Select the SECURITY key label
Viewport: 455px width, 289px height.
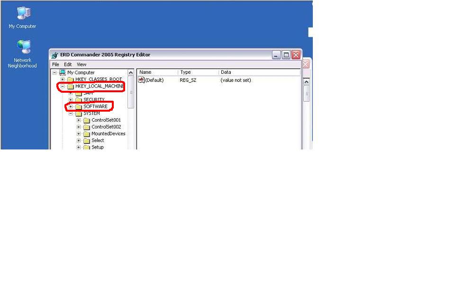tap(94, 100)
